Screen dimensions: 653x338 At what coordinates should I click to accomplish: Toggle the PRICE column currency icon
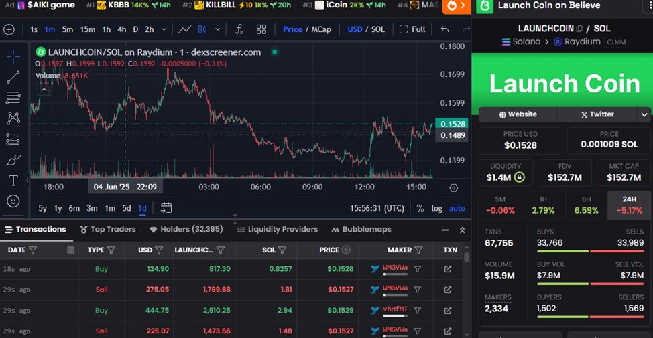[x=346, y=250]
